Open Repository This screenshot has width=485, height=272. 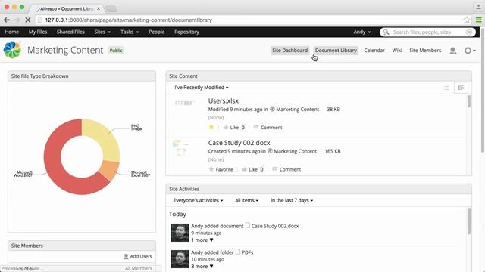tap(186, 32)
